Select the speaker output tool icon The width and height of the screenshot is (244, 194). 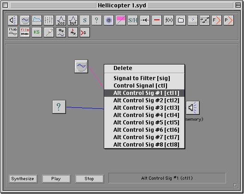tap(13, 20)
